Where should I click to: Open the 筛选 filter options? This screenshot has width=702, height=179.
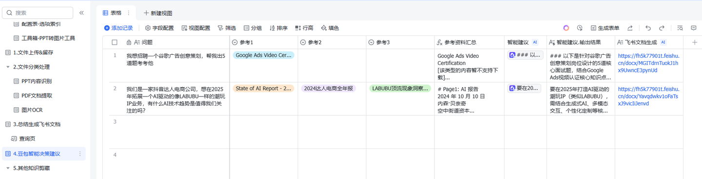tap(227, 28)
